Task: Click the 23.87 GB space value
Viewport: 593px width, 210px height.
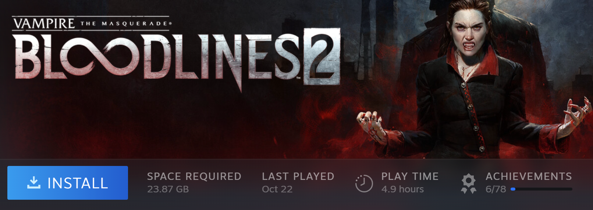Action: pyautogui.click(x=168, y=189)
